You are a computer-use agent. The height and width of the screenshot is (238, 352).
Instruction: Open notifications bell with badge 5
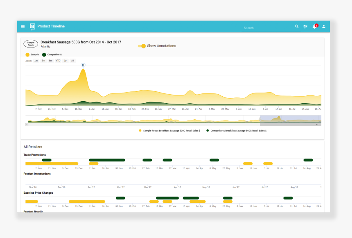pyautogui.click(x=315, y=27)
